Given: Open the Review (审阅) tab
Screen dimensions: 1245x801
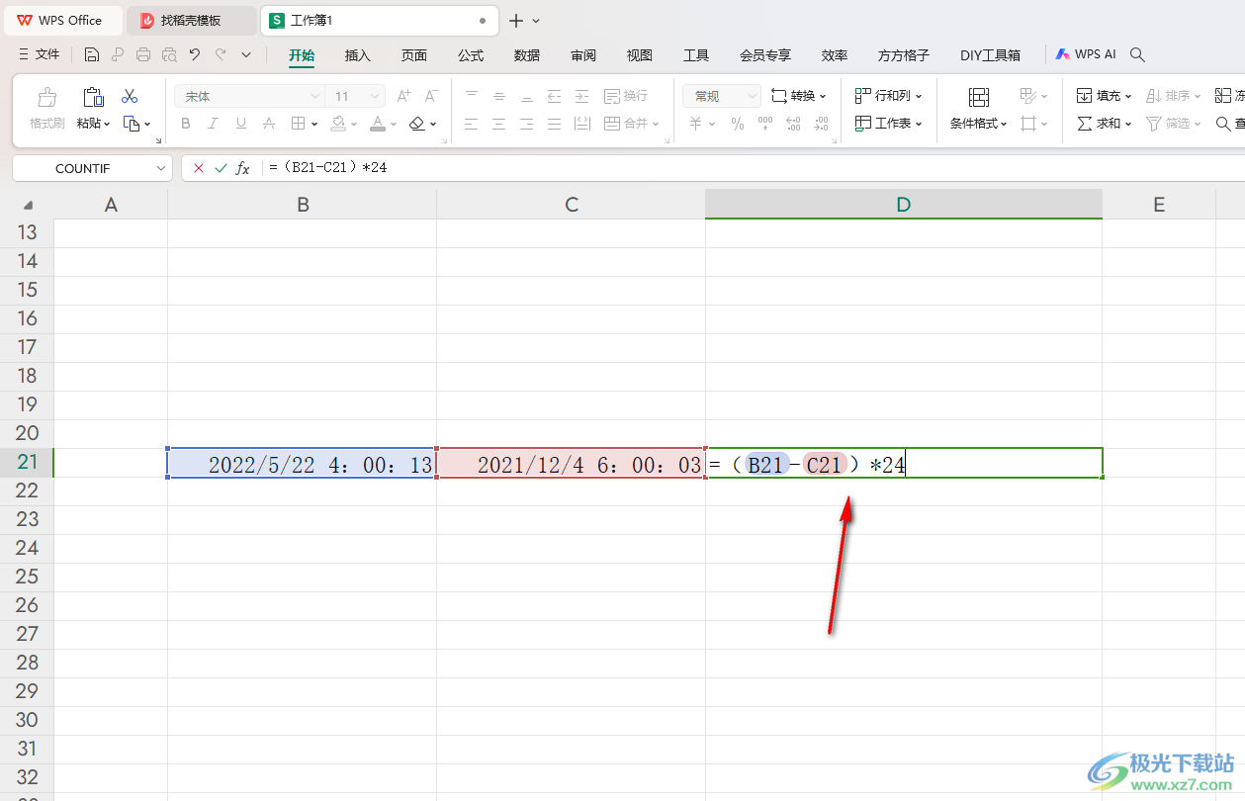Looking at the screenshot, I should tap(583, 55).
